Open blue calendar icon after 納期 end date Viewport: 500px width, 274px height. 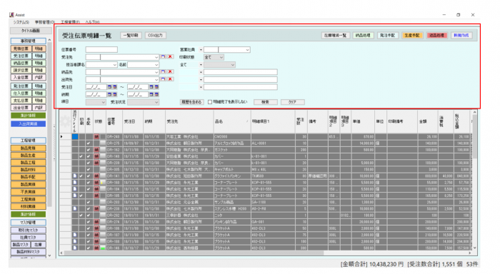pyautogui.click(x=151, y=94)
